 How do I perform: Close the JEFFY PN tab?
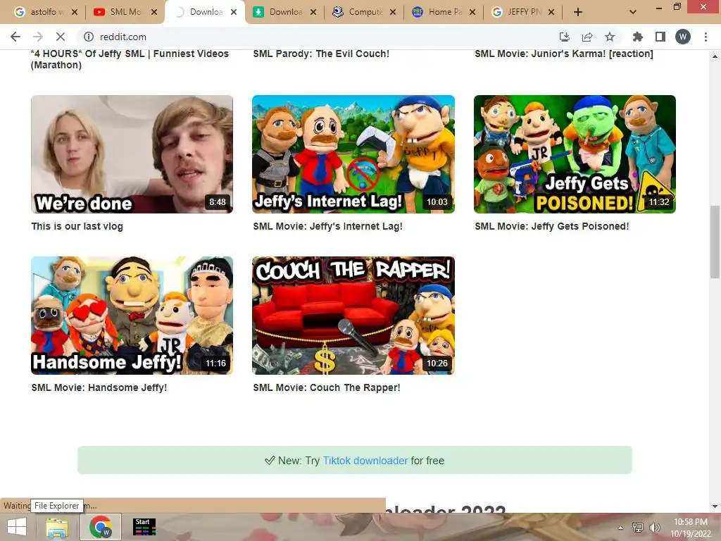click(x=552, y=12)
